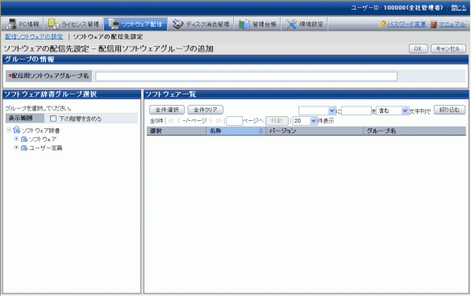Select ユーザー定義 group in the tree
Image resolution: width=471 pixels, height=296 pixels.
click(45, 148)
